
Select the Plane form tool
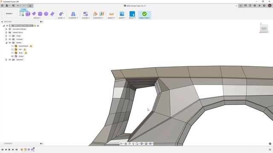[34, 14]
